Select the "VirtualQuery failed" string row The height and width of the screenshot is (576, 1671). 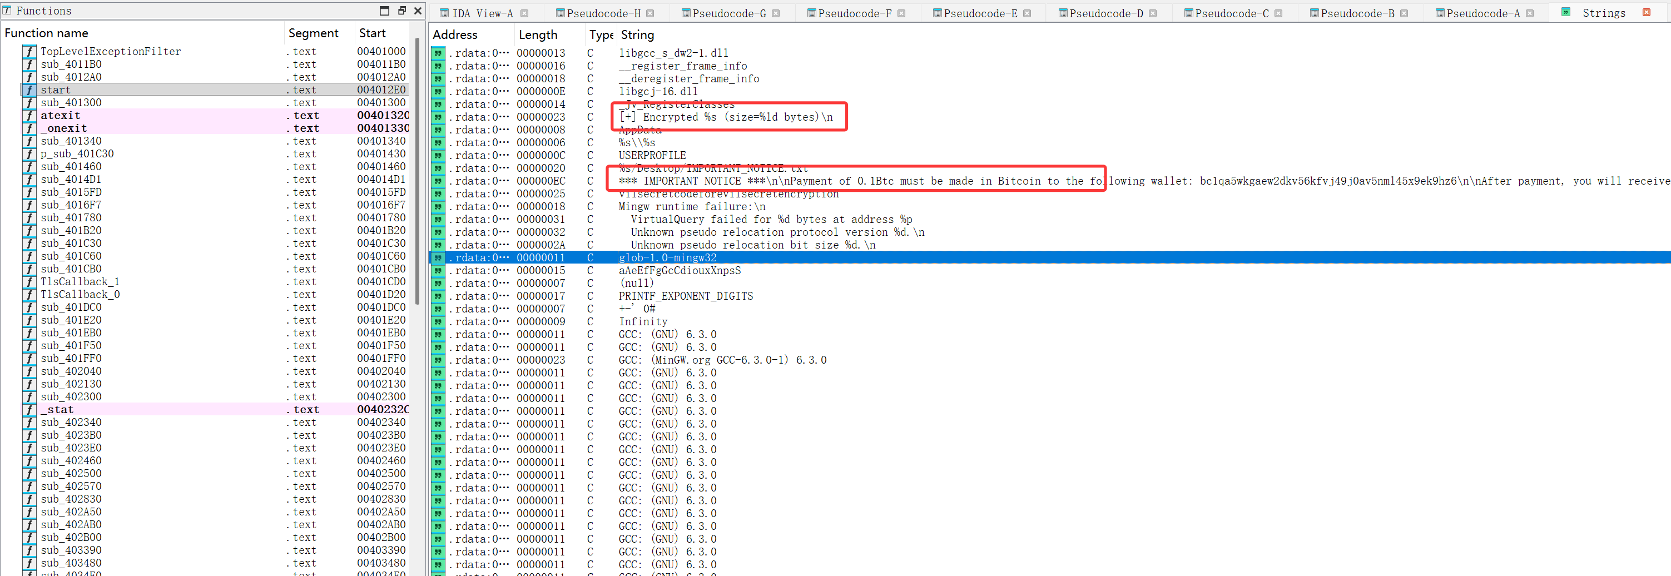coord(771,219)
